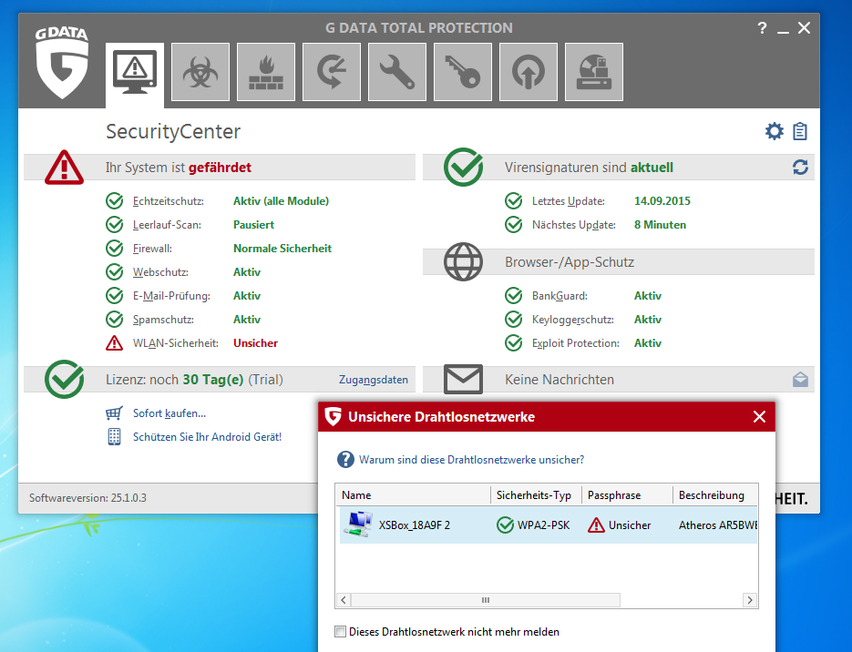Sort by Passphrase column header
The width and height of the screenshot is (852, 652).
click(x=628, y=495)
